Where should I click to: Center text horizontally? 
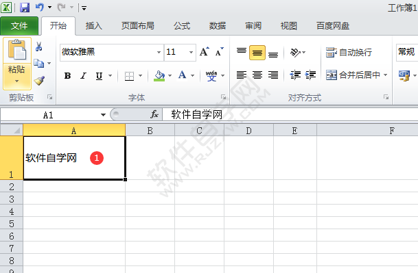pos(257,75)
